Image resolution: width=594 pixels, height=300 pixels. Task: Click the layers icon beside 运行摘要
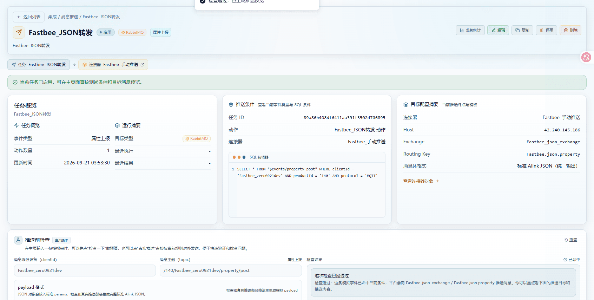[x=117, y=125]
